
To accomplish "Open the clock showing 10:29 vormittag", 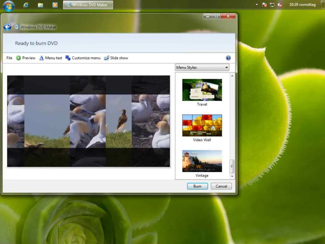I will point(302,4).
